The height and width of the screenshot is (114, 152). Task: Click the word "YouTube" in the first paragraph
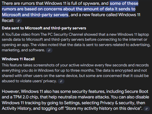click(11, 34)
